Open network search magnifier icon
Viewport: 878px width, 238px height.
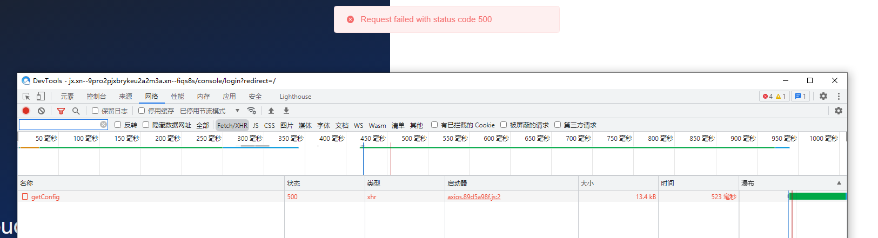(76, 111)
